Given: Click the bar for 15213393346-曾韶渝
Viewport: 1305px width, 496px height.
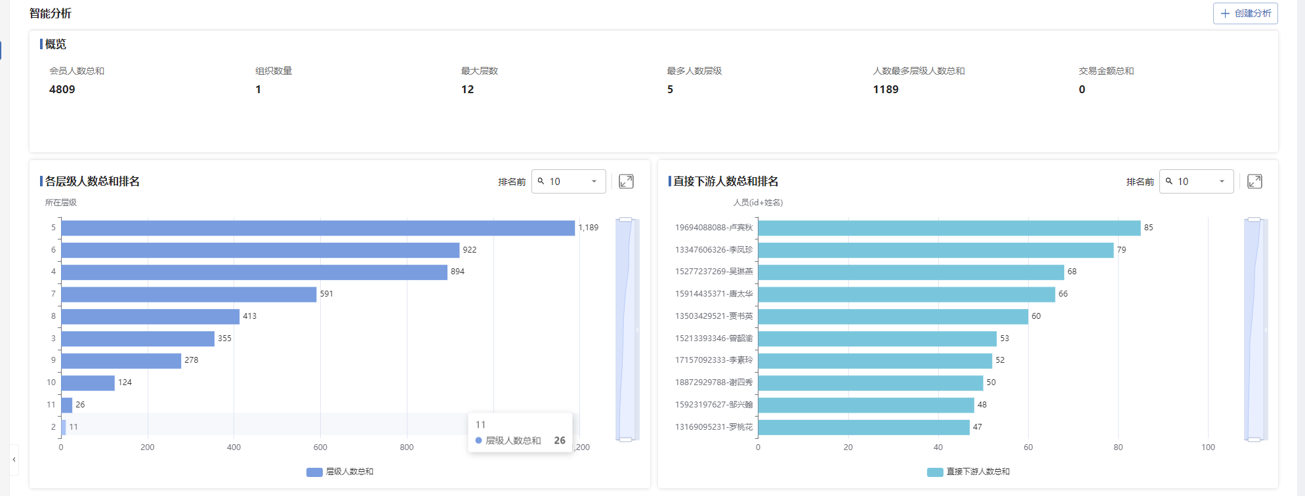Looking at the screenshot, I should point(877,339).
